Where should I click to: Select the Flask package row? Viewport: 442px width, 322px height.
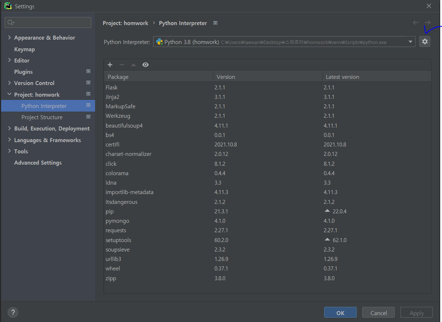coord(267,87)
